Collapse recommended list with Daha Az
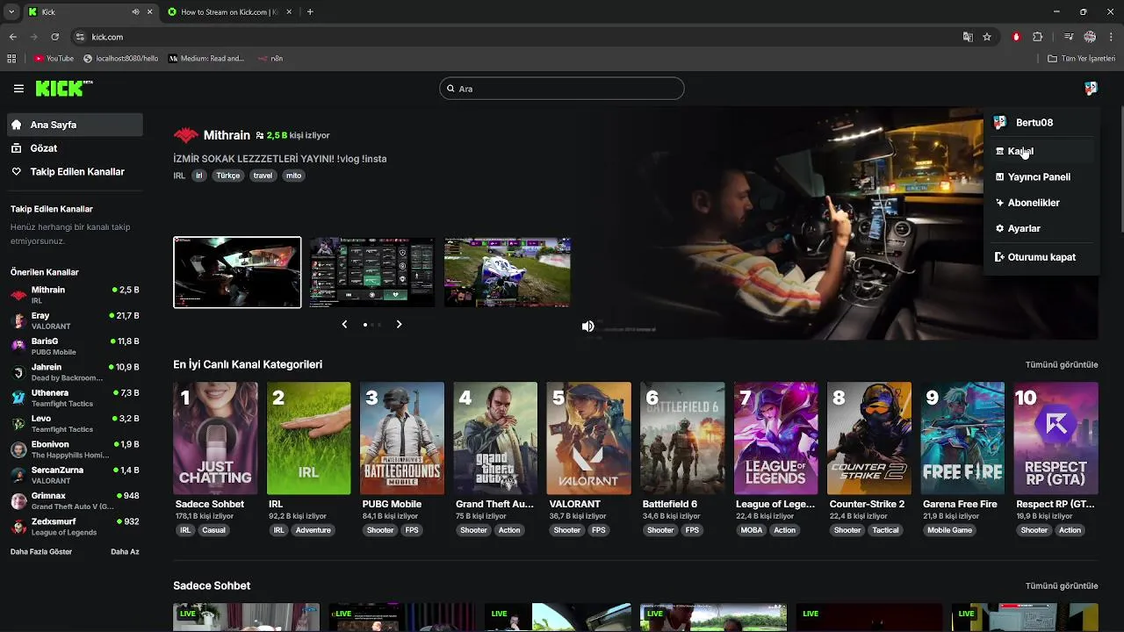The height and width of the screenshot is (632, 1124). coord(125,552)
